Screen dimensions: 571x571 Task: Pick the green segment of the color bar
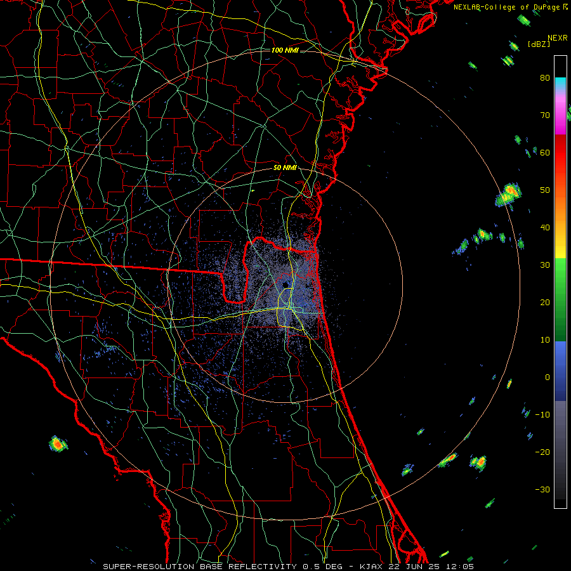pyautogui.click(x=560, y=299)
